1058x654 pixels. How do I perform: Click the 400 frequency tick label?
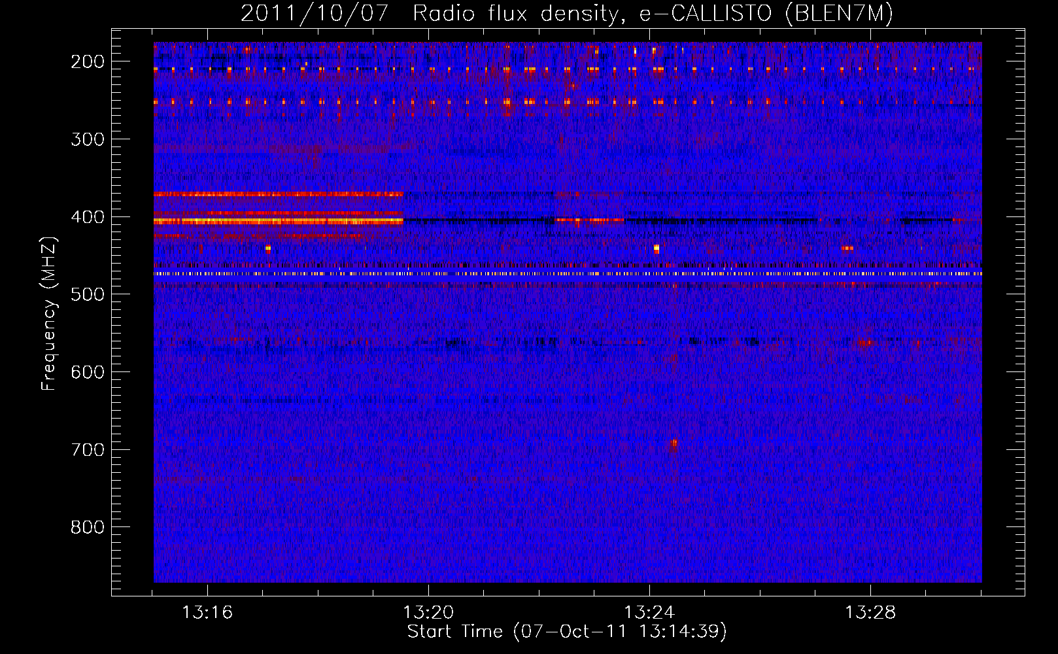pos(88,217)
